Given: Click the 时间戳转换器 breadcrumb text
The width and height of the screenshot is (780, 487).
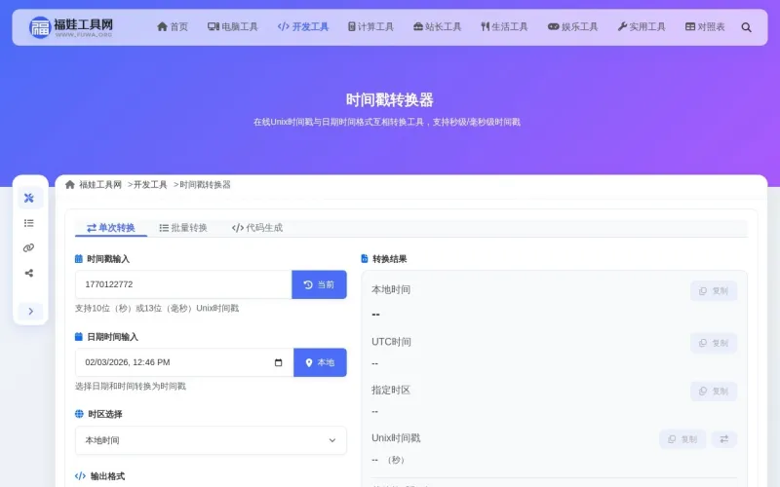Looking at the screenshot, I should [x=205, y=185].
